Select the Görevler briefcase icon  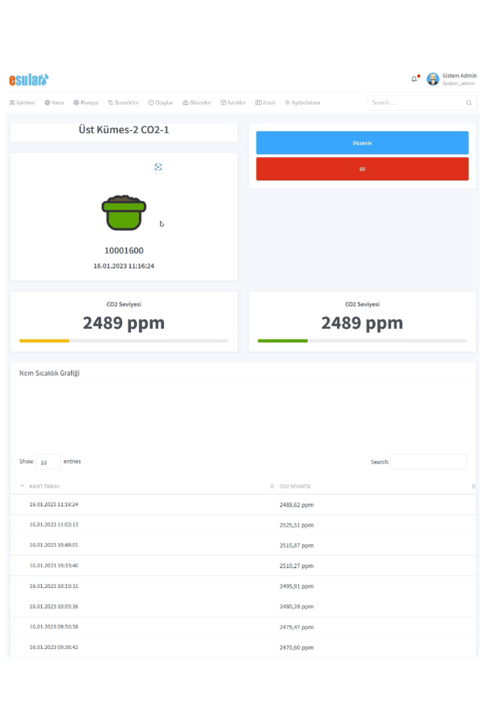tap(185, 102)
